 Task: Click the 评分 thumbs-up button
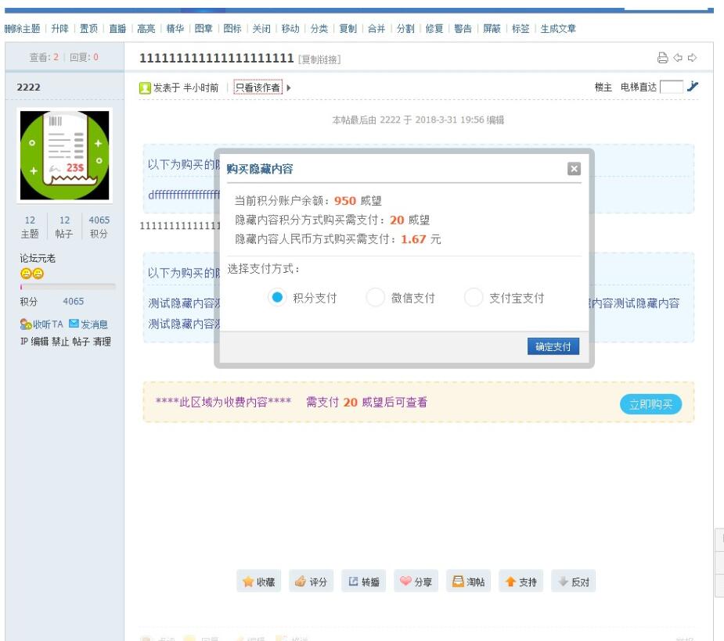click(311, 582)
